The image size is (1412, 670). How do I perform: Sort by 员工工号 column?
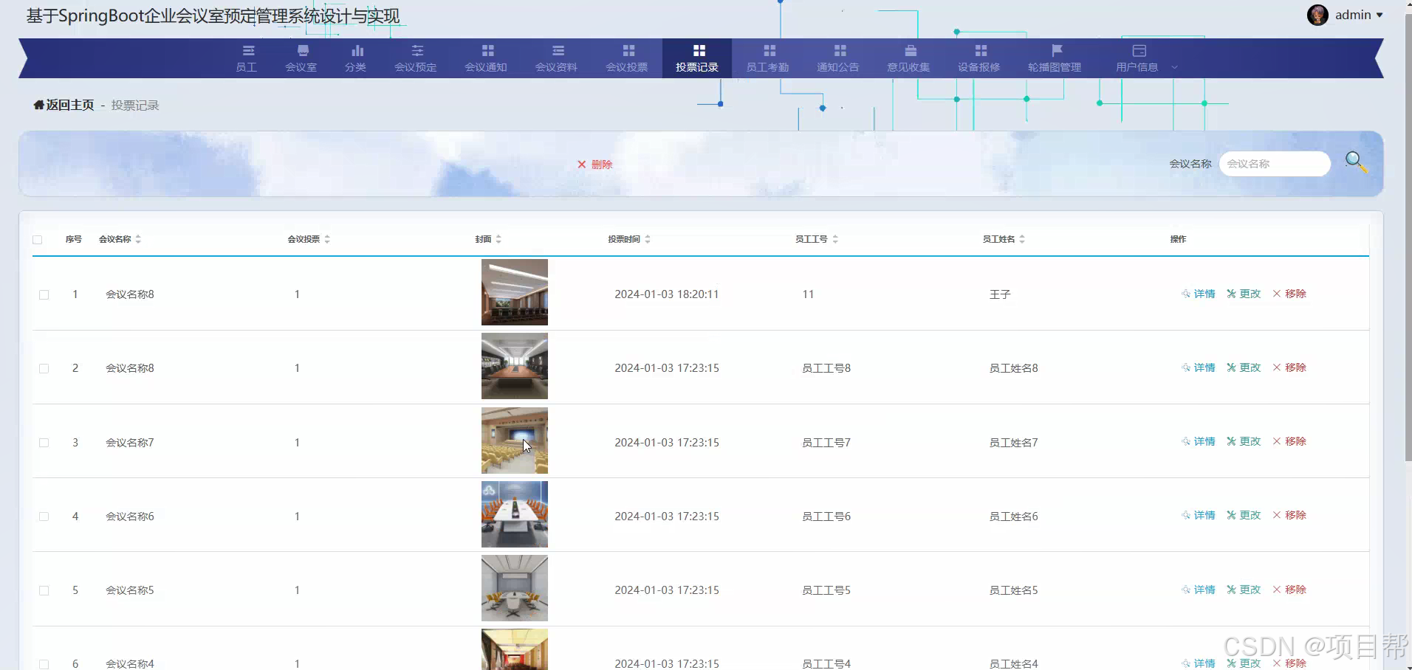click(835, 239)
